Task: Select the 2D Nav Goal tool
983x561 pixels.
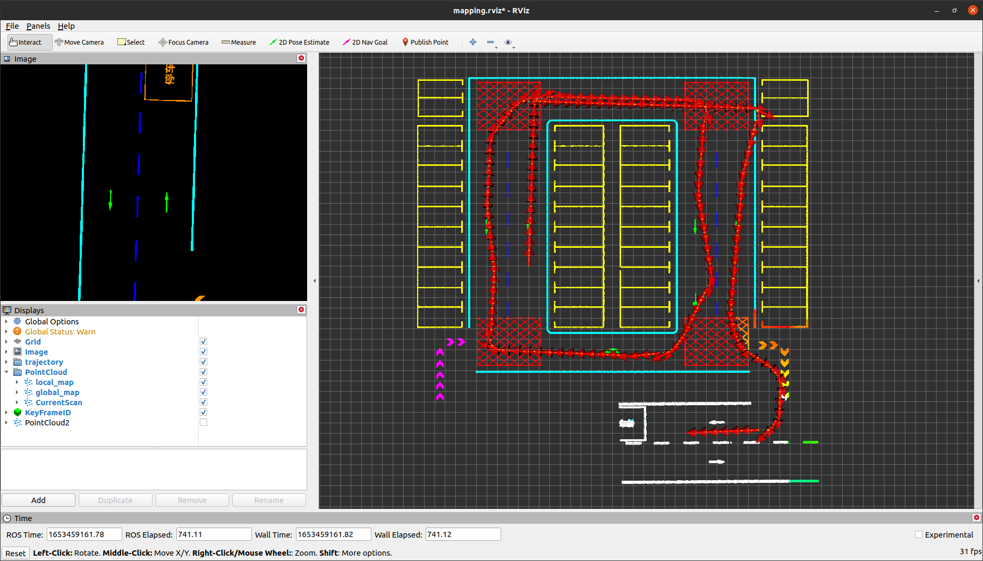Action: (x=365, y=42)
